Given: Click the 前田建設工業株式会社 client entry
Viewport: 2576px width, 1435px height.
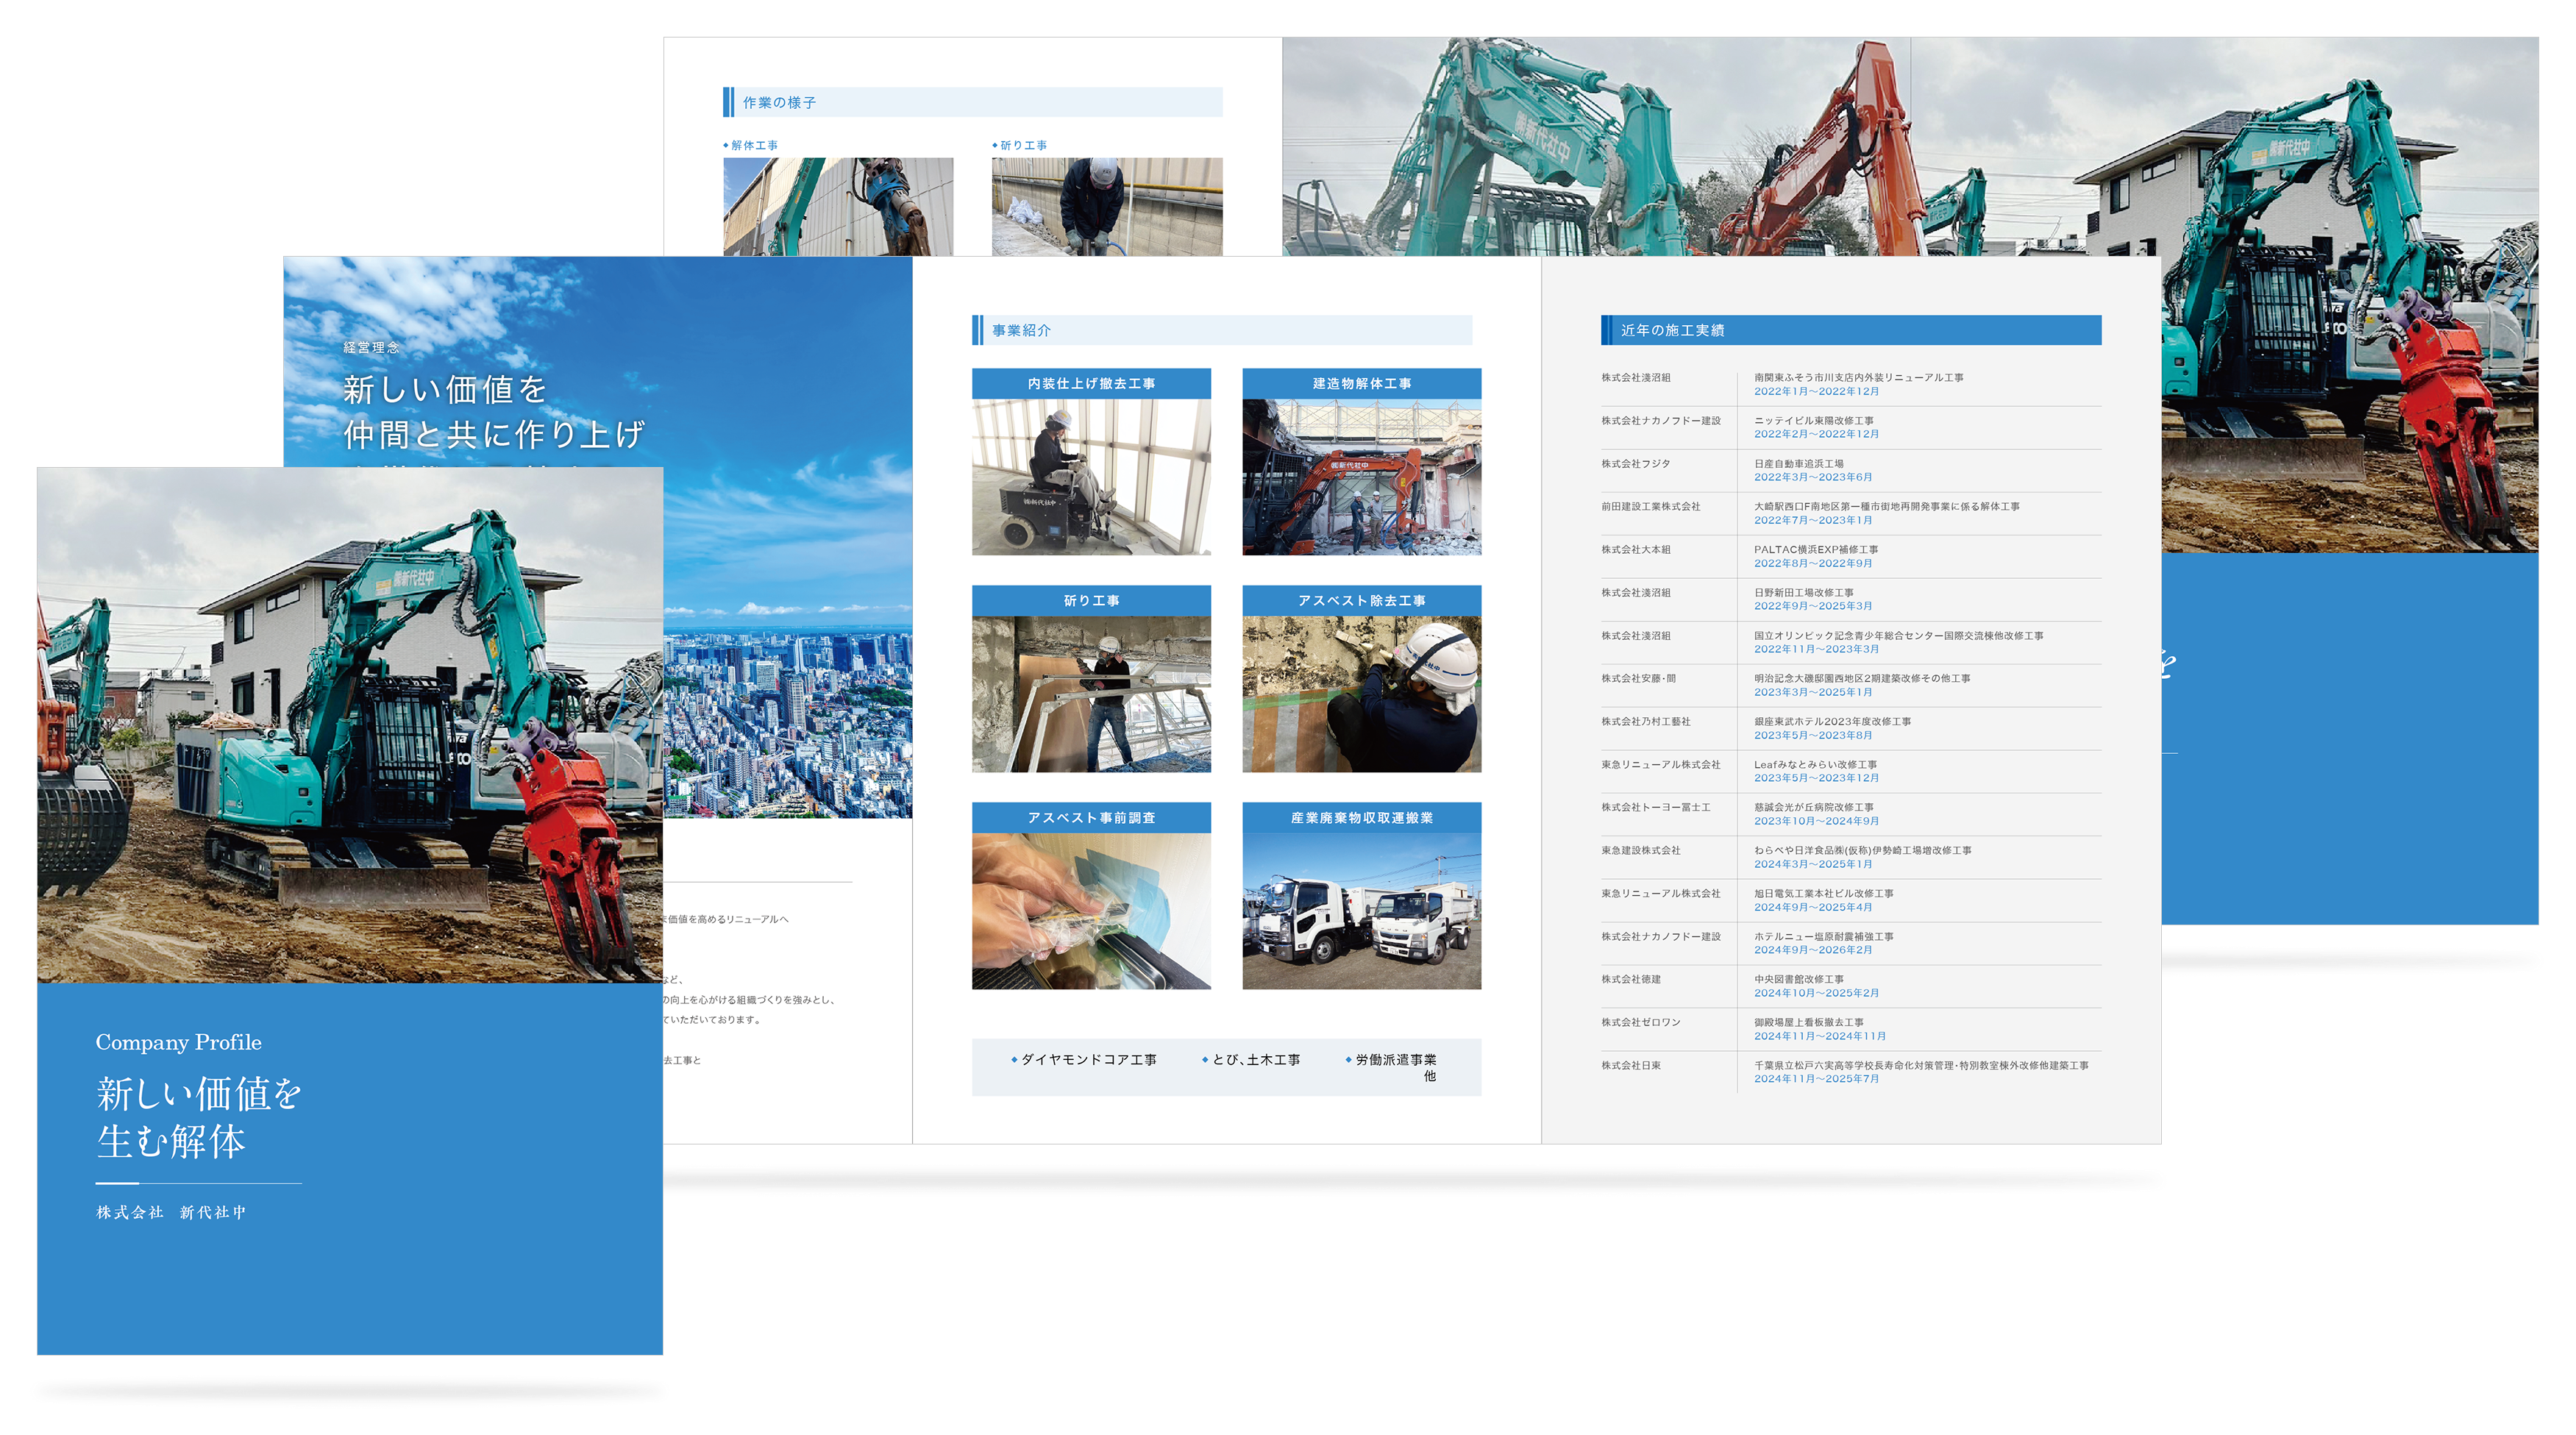Looking at the screenshot, I should (1650, 507).
